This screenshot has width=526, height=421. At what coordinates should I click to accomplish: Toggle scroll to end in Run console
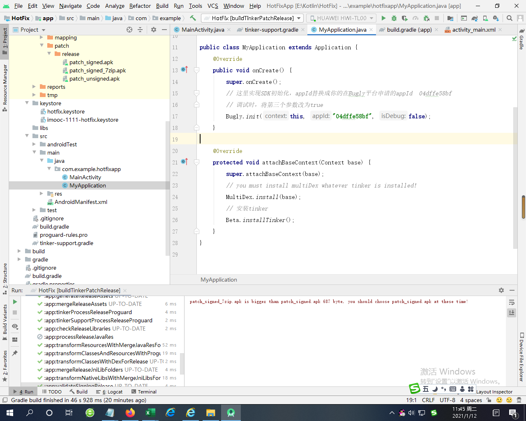[512, 313]
